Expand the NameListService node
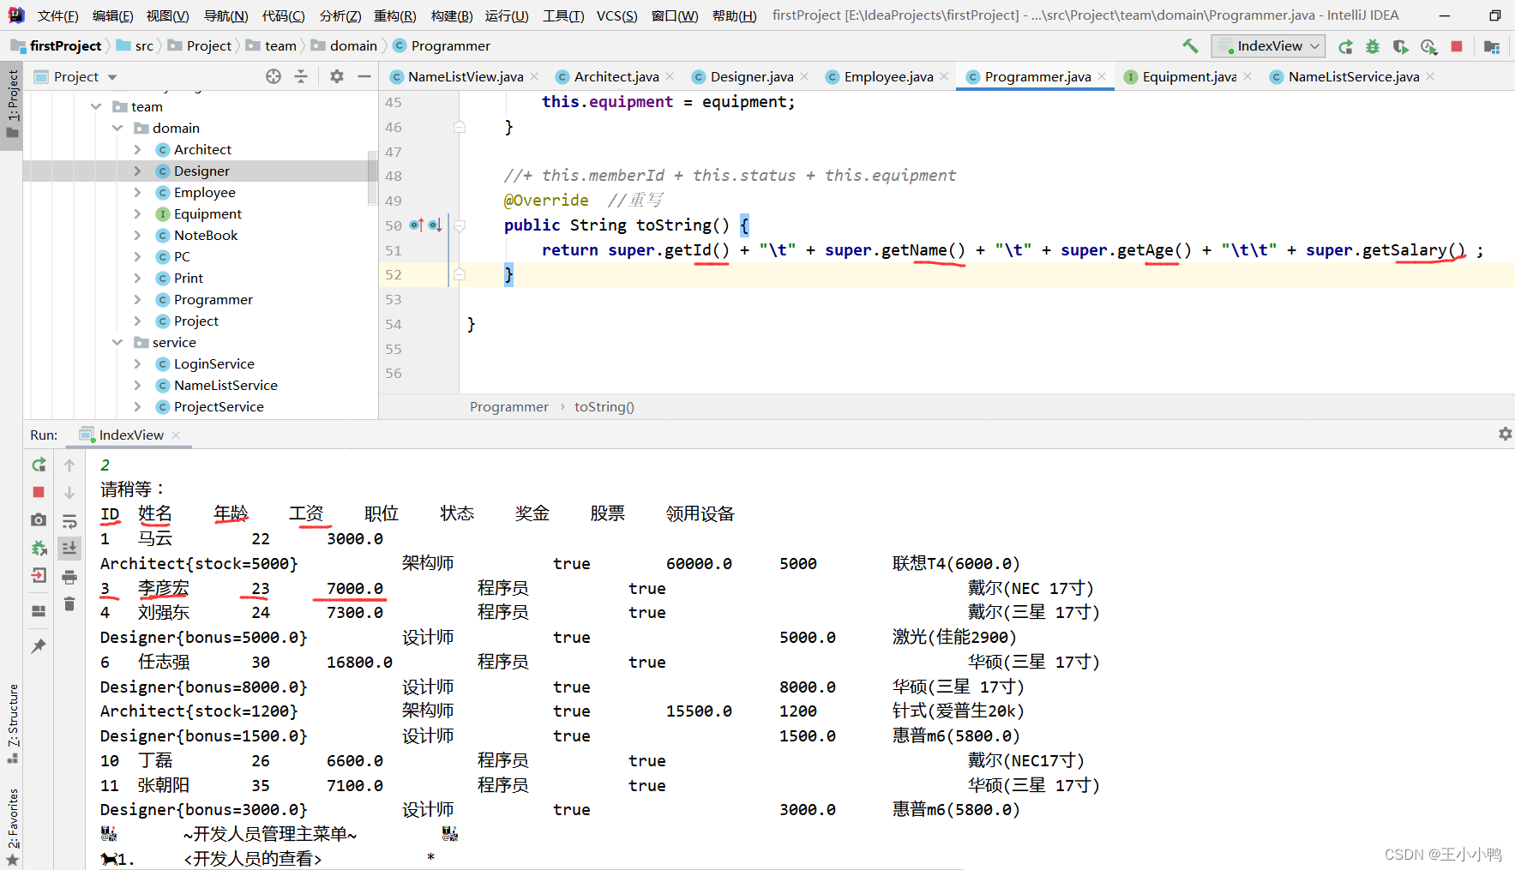The image size is (1515, 870). [x=138, y=386]
